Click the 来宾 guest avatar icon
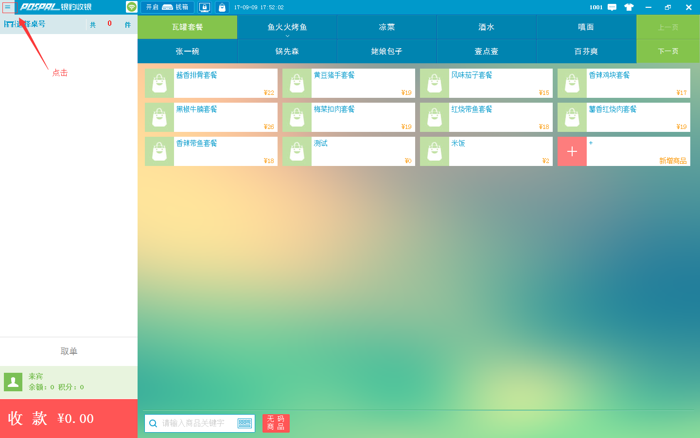Screen dimensions: 700x438 coord(13,382)
